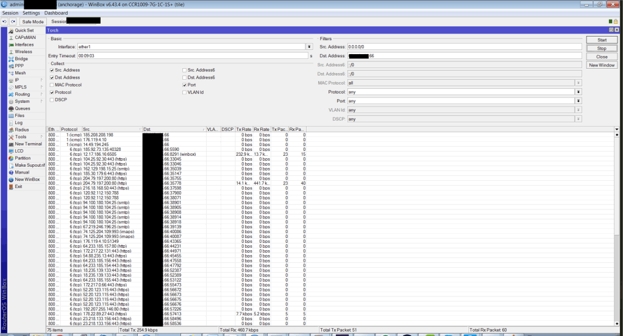
Task: Enable Dst. Address6 checkbox
Action: point(184,78)
